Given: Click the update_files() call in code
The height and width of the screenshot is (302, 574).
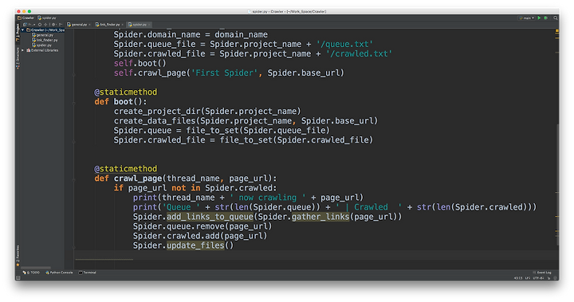Looking at the screenshot, I should [x=200, y=245].
